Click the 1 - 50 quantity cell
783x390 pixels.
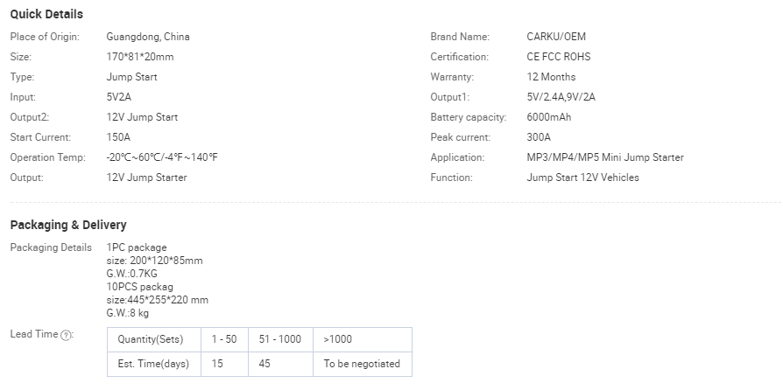pyautogui.click(x=224, y=339)
